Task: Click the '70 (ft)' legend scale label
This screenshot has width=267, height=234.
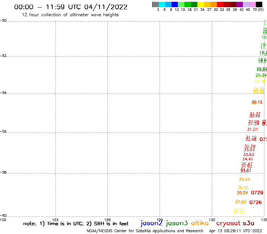Action: pyautogui.click(x=258, y=10)
